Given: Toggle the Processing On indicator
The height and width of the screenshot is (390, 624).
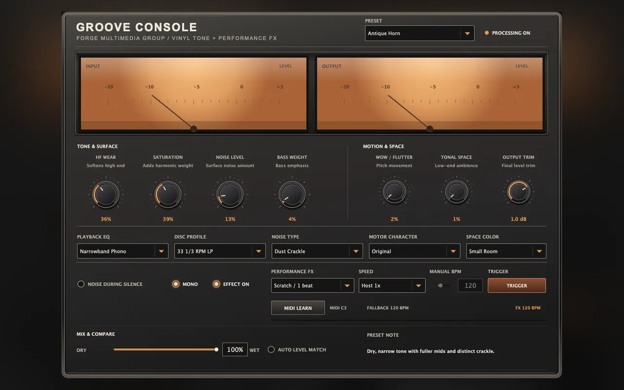Looking at the screenshot, I should coord(507,33).
